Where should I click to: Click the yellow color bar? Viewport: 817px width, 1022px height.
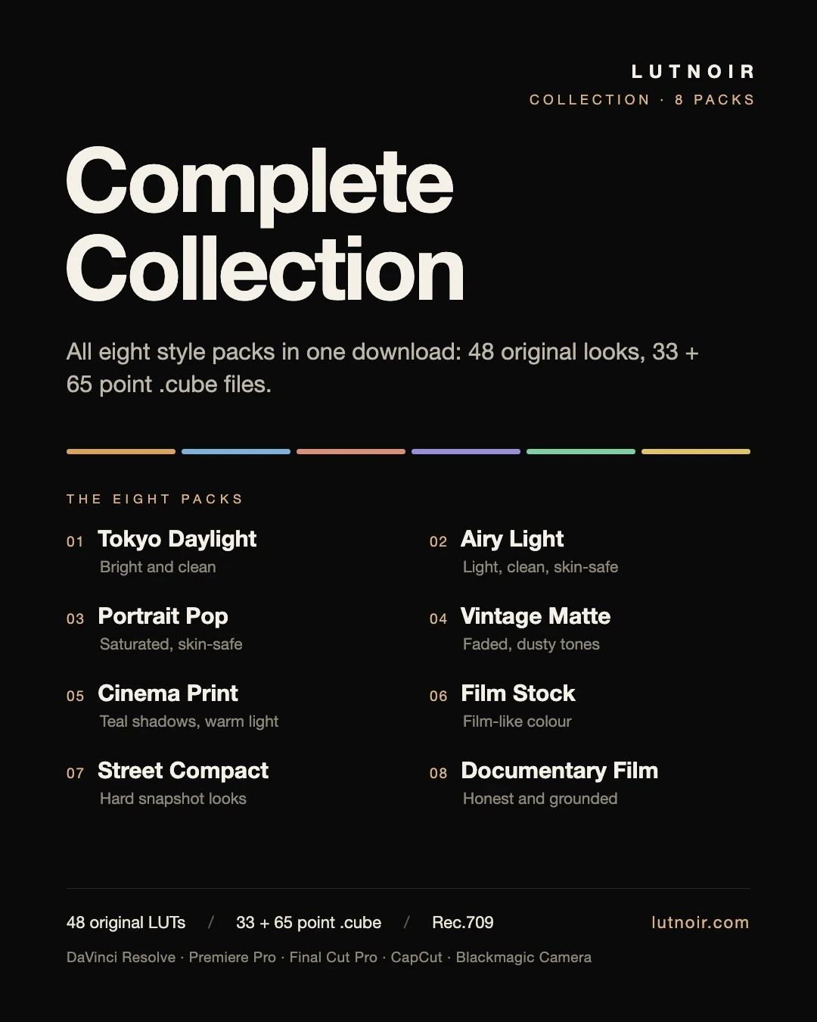(x=696, y=451)
